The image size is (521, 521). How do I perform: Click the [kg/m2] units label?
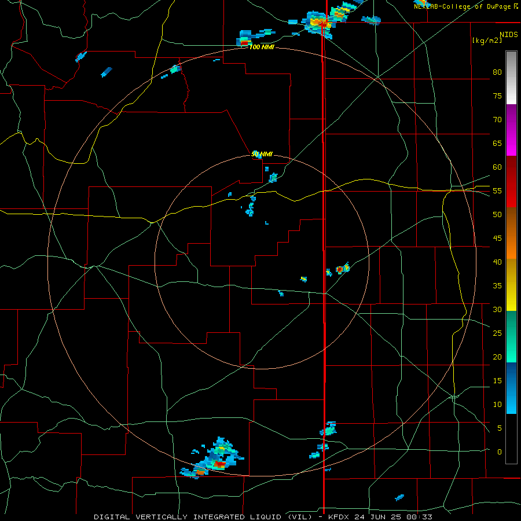click(x=487, y=41)
